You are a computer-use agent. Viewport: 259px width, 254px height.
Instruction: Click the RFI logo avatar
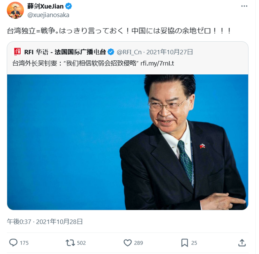point(17,52)
